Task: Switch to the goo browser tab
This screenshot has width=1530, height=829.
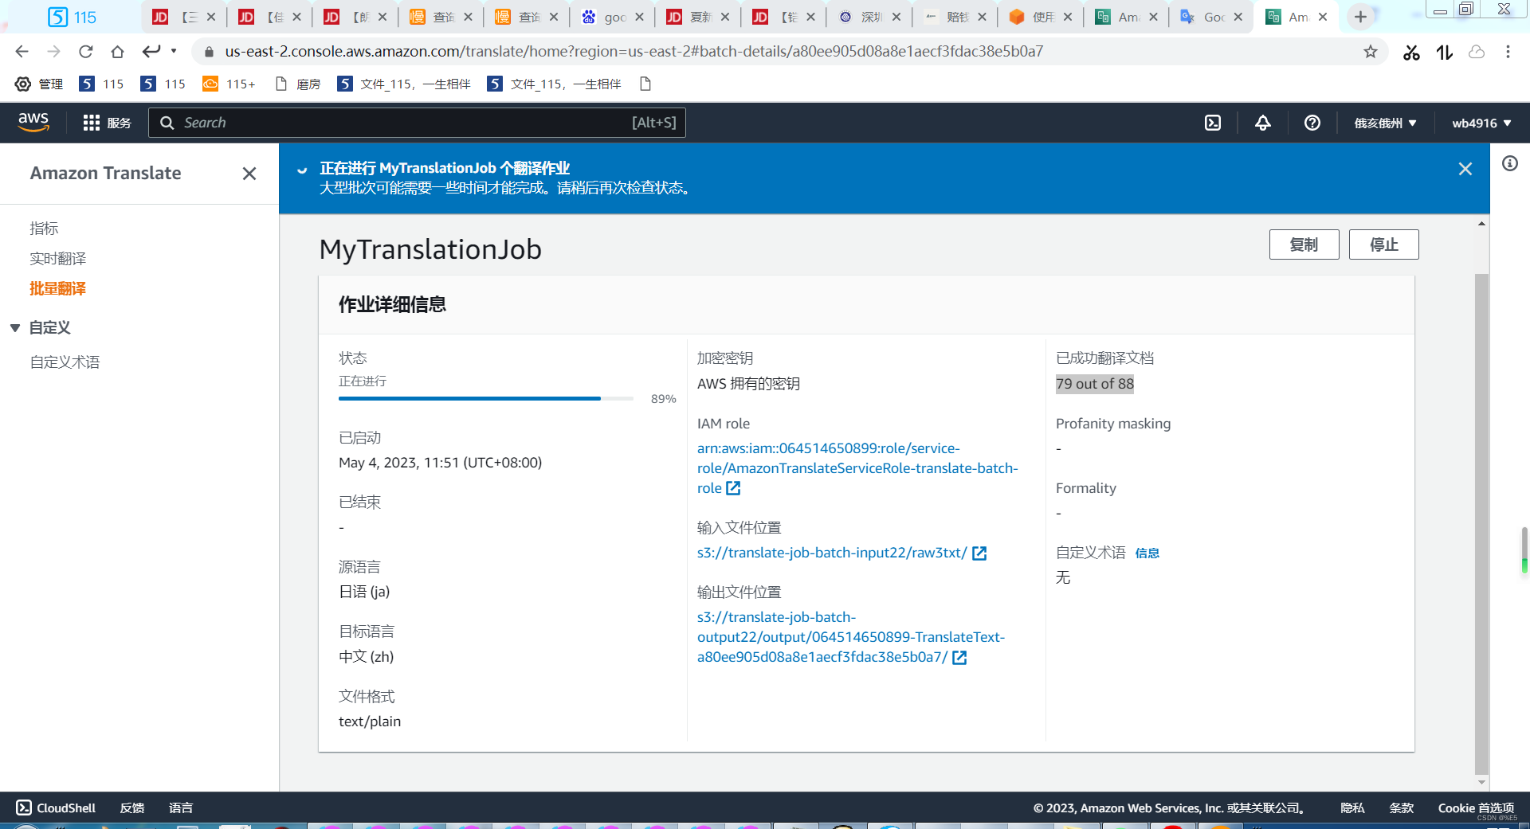Action: [x=612, y=17]
